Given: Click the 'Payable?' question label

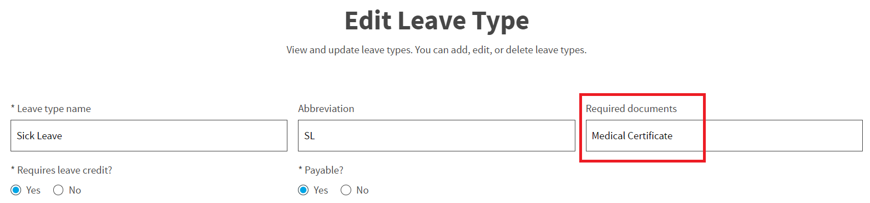Looking at the screenshot, I should click(x=325, y=170).
